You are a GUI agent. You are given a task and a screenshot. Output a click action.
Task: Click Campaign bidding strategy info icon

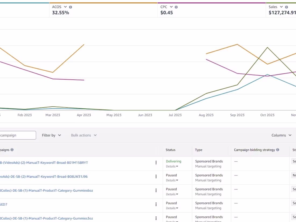click(277, 150)
